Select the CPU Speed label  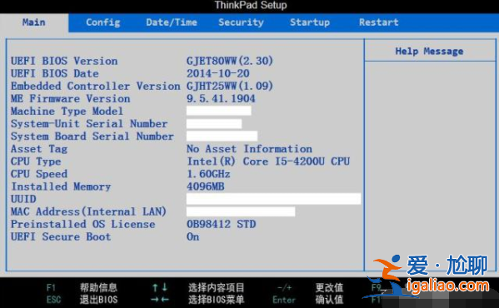(x=39, y=174)
